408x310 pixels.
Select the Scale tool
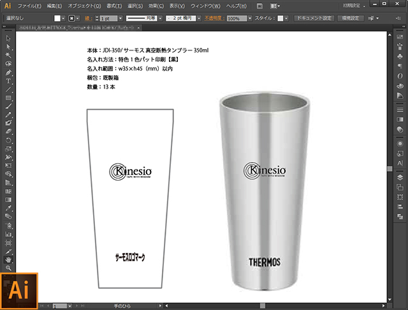click(8, 149)
